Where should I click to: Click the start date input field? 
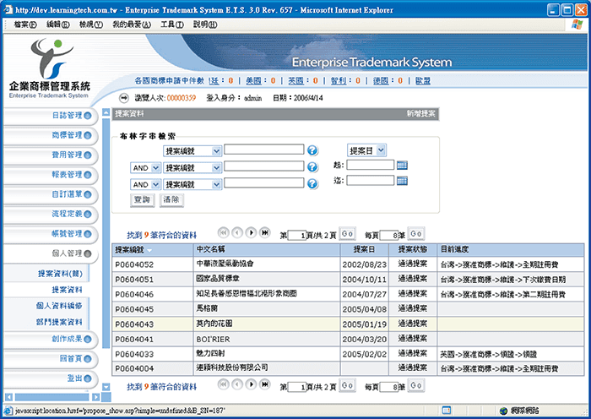[369, 166]
